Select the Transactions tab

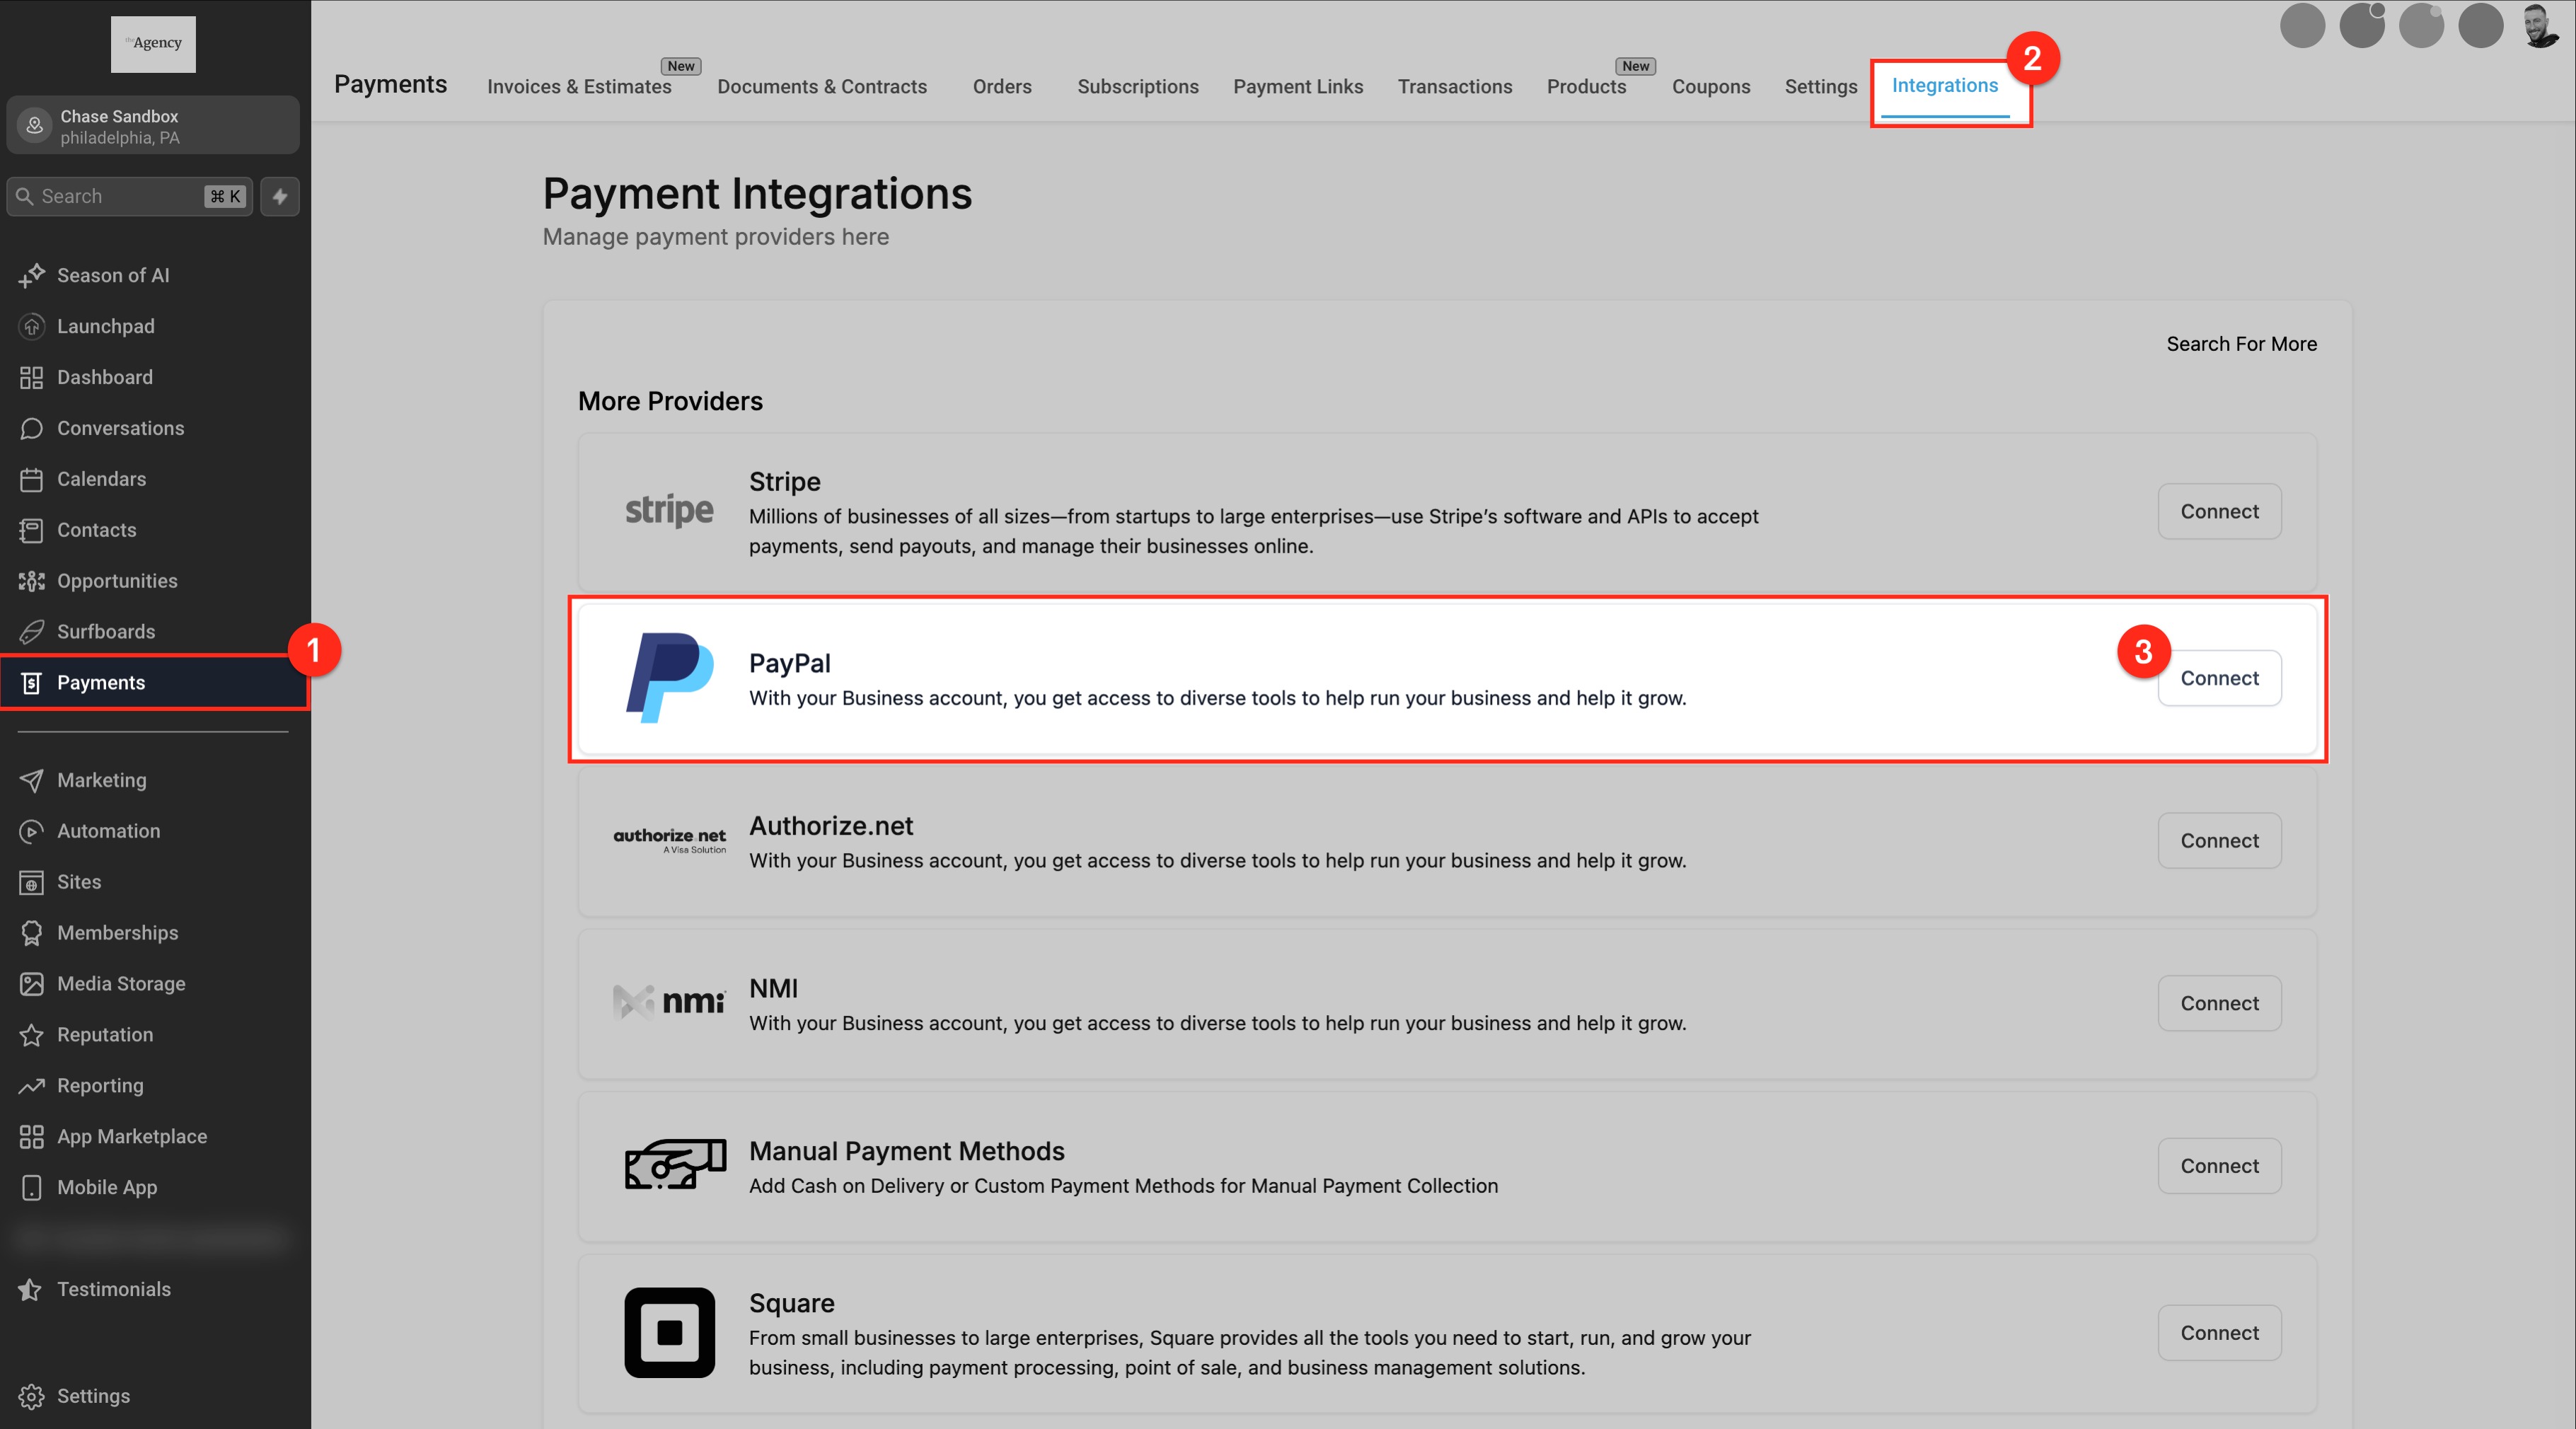coord(1454,87)
